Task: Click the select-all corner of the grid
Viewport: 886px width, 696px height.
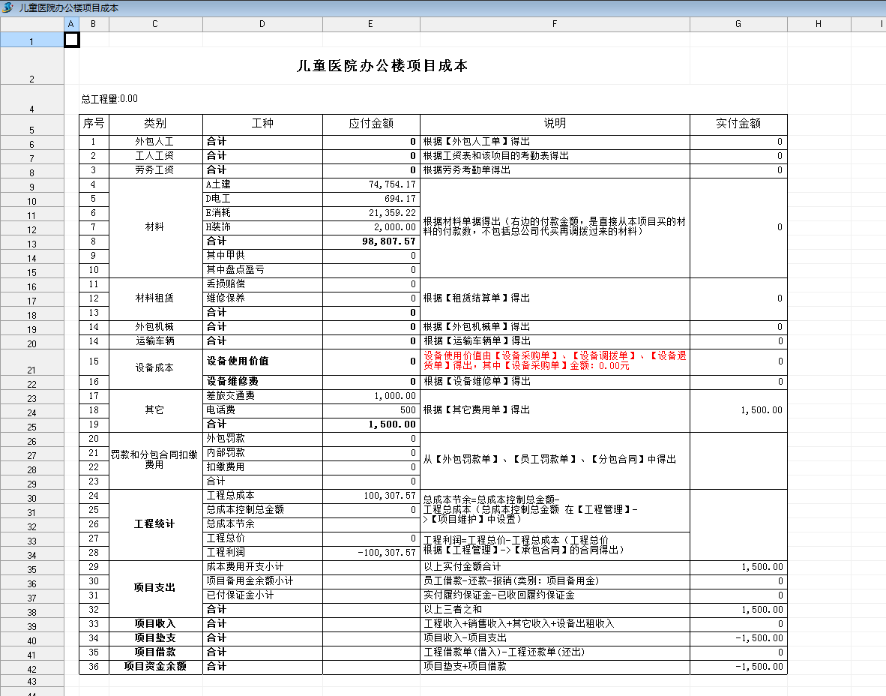Action: click(31, 24)
